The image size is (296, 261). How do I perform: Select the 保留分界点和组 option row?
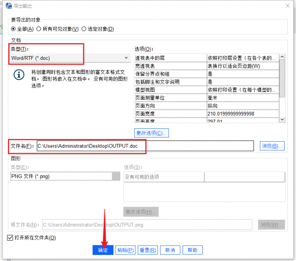pyautogui.click(x=207, y=74)
